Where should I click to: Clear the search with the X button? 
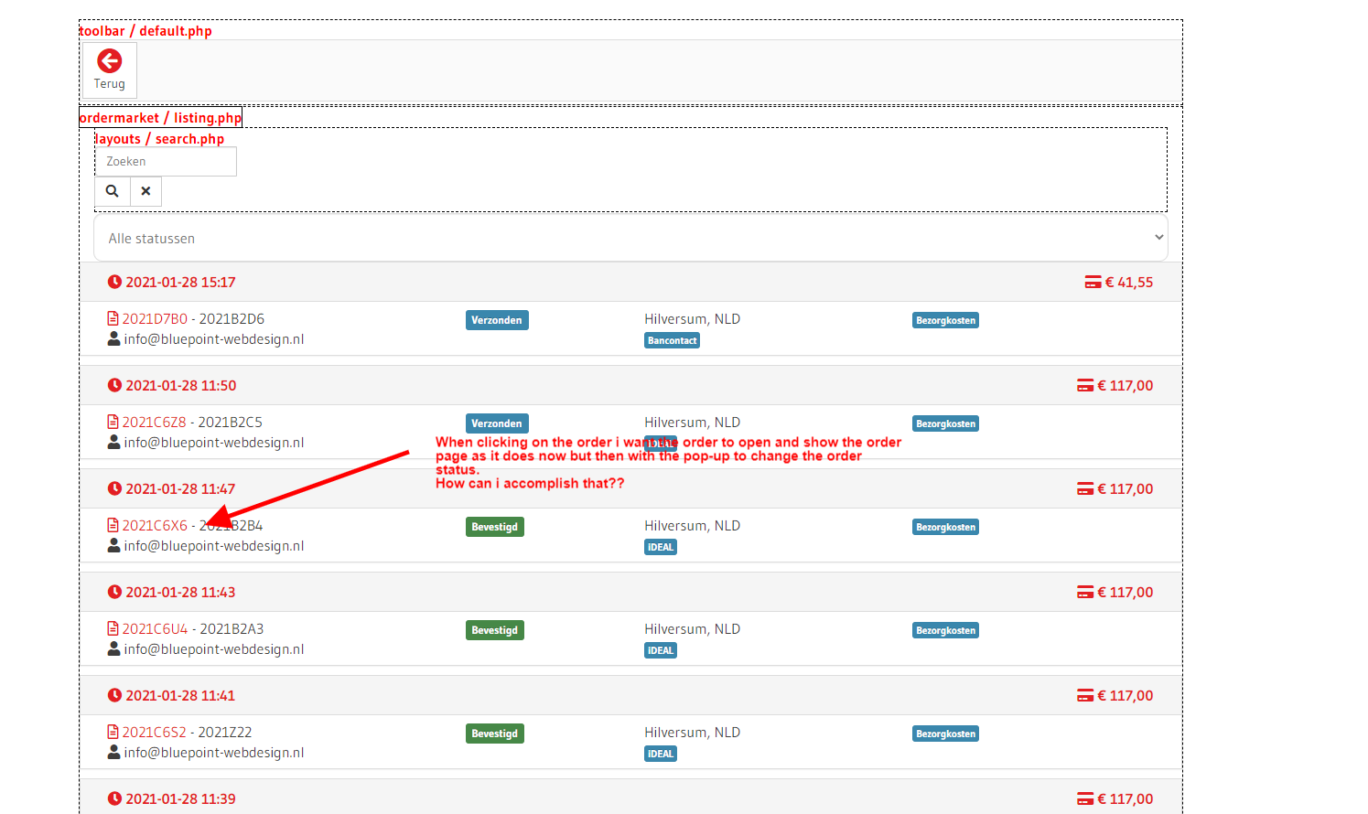146,191
